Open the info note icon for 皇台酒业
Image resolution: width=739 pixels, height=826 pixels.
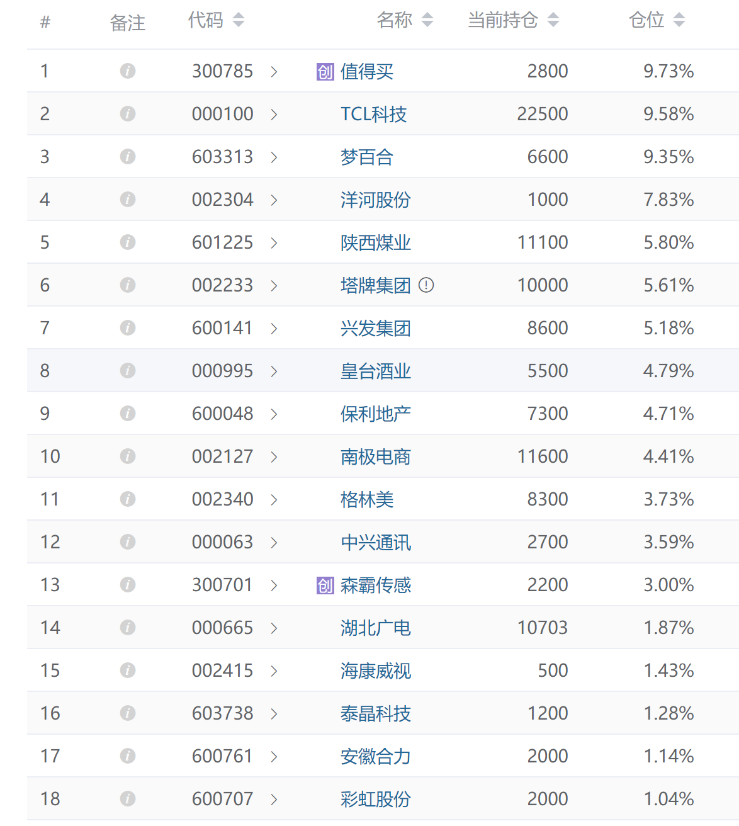[x=128, y=370]
